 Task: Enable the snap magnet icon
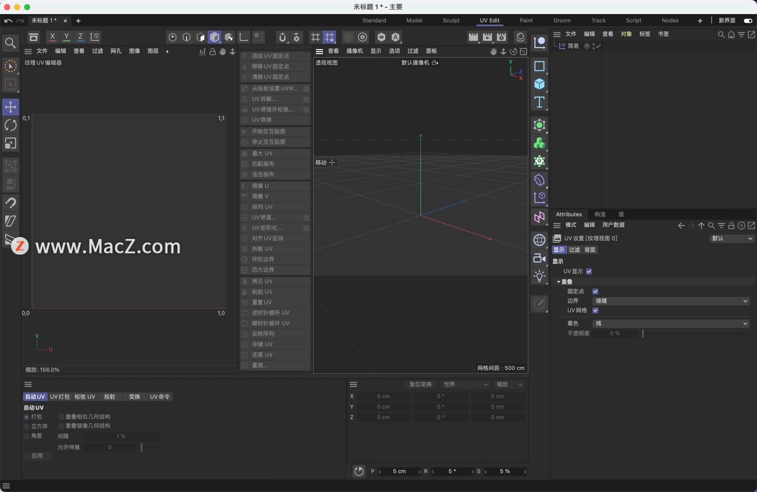282,37
